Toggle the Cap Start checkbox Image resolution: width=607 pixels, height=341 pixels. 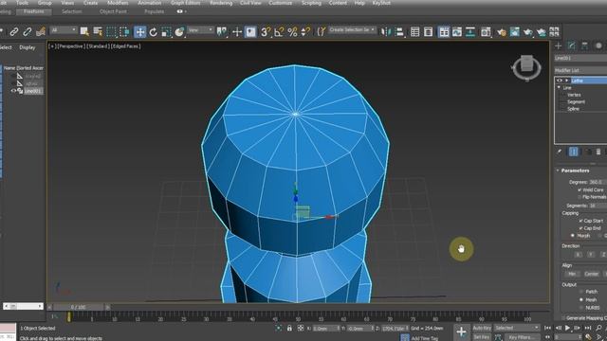[x=580, y=221]
